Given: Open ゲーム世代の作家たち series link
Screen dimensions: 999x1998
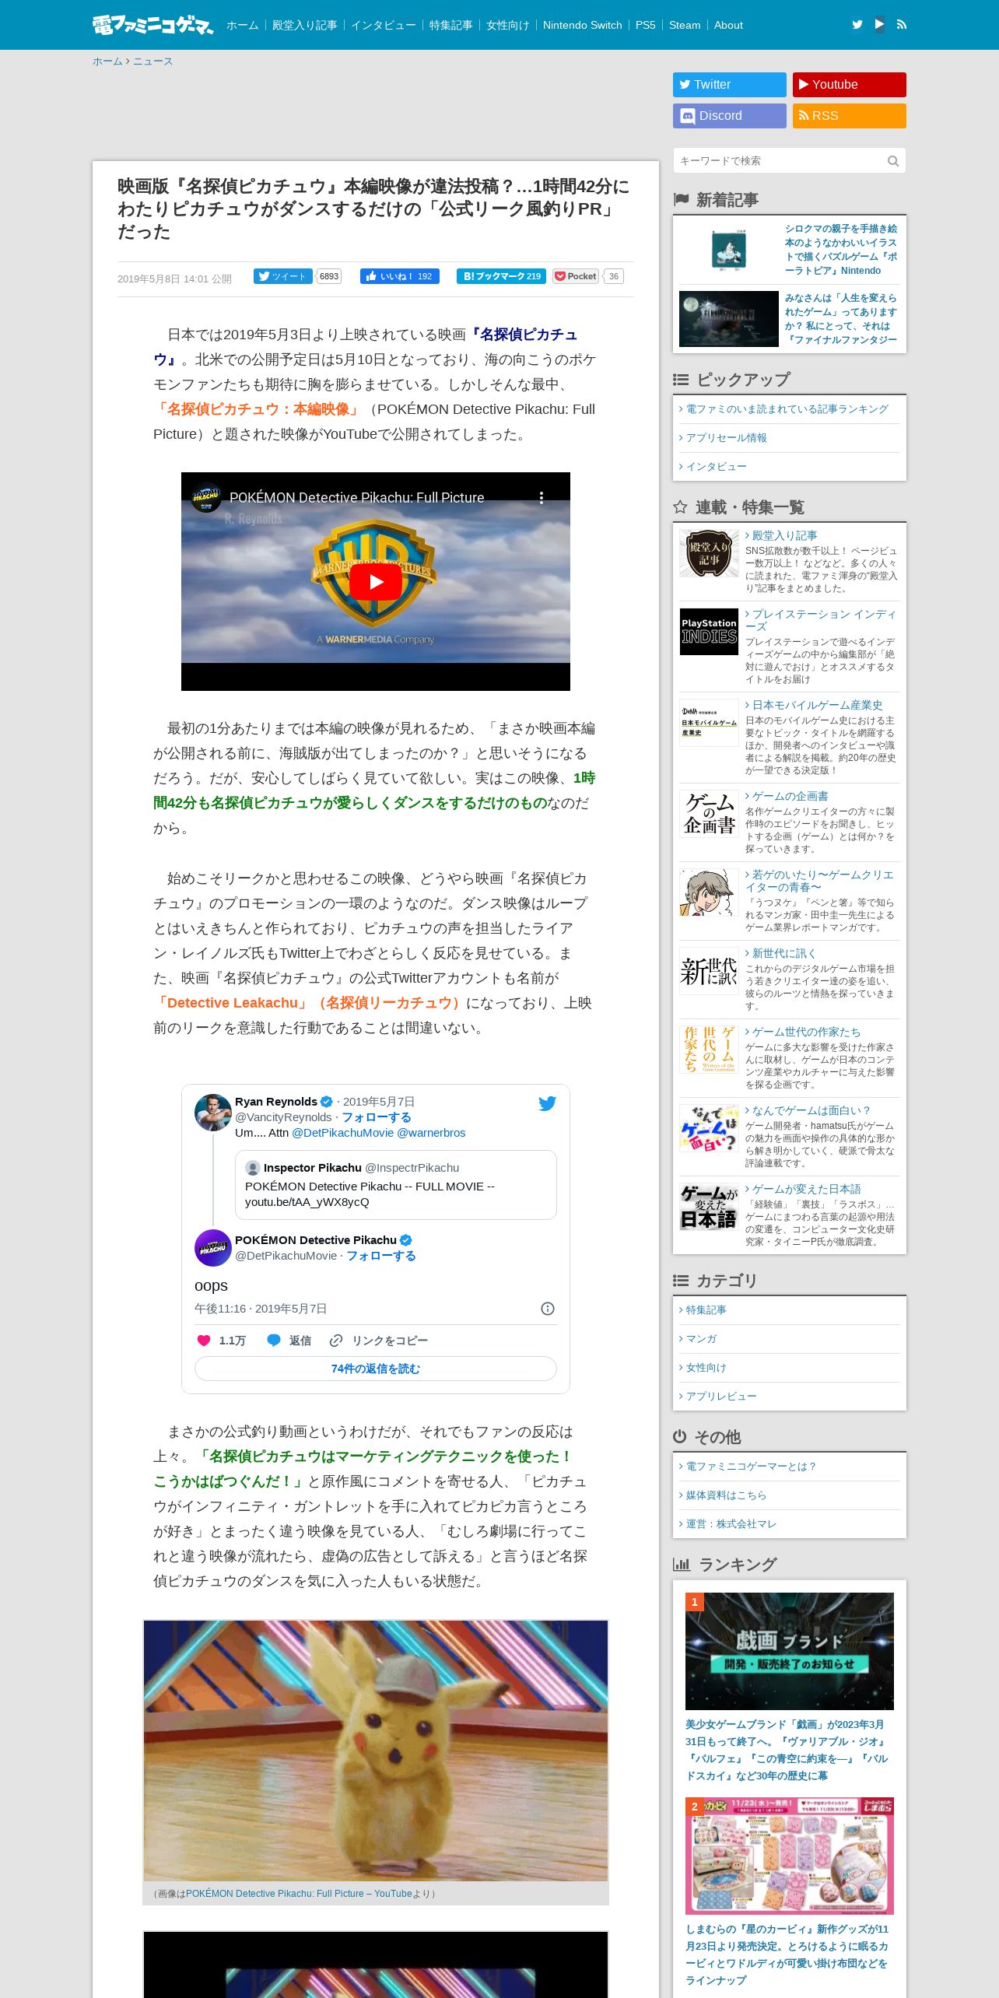Looking at the screenshot, I should point(806,1032).
